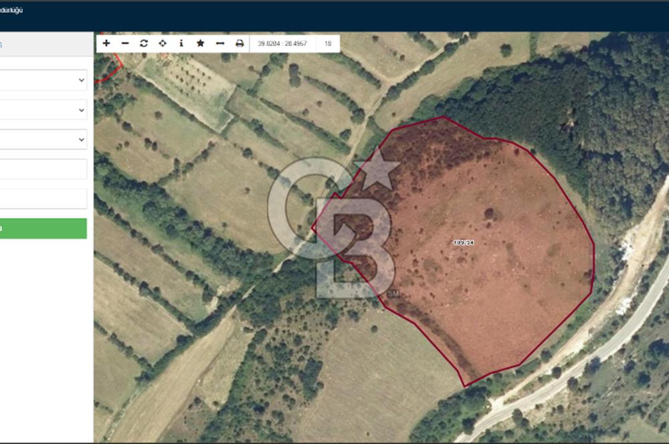Image resolution: width=669 pixels, height=444 pixels.
Task: Print the map using printer icon
Action: click(x=240, y=43)
